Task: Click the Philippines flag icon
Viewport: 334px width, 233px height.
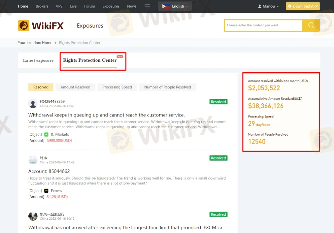Action: click(x=166, y=6)
